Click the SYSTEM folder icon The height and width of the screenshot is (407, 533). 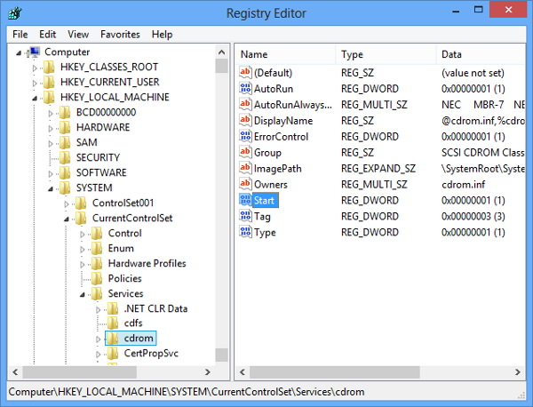pos(65,188)
